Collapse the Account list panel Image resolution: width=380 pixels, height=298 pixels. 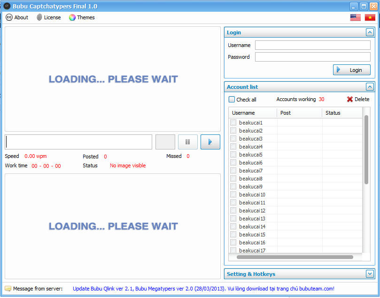coord(370,87)
